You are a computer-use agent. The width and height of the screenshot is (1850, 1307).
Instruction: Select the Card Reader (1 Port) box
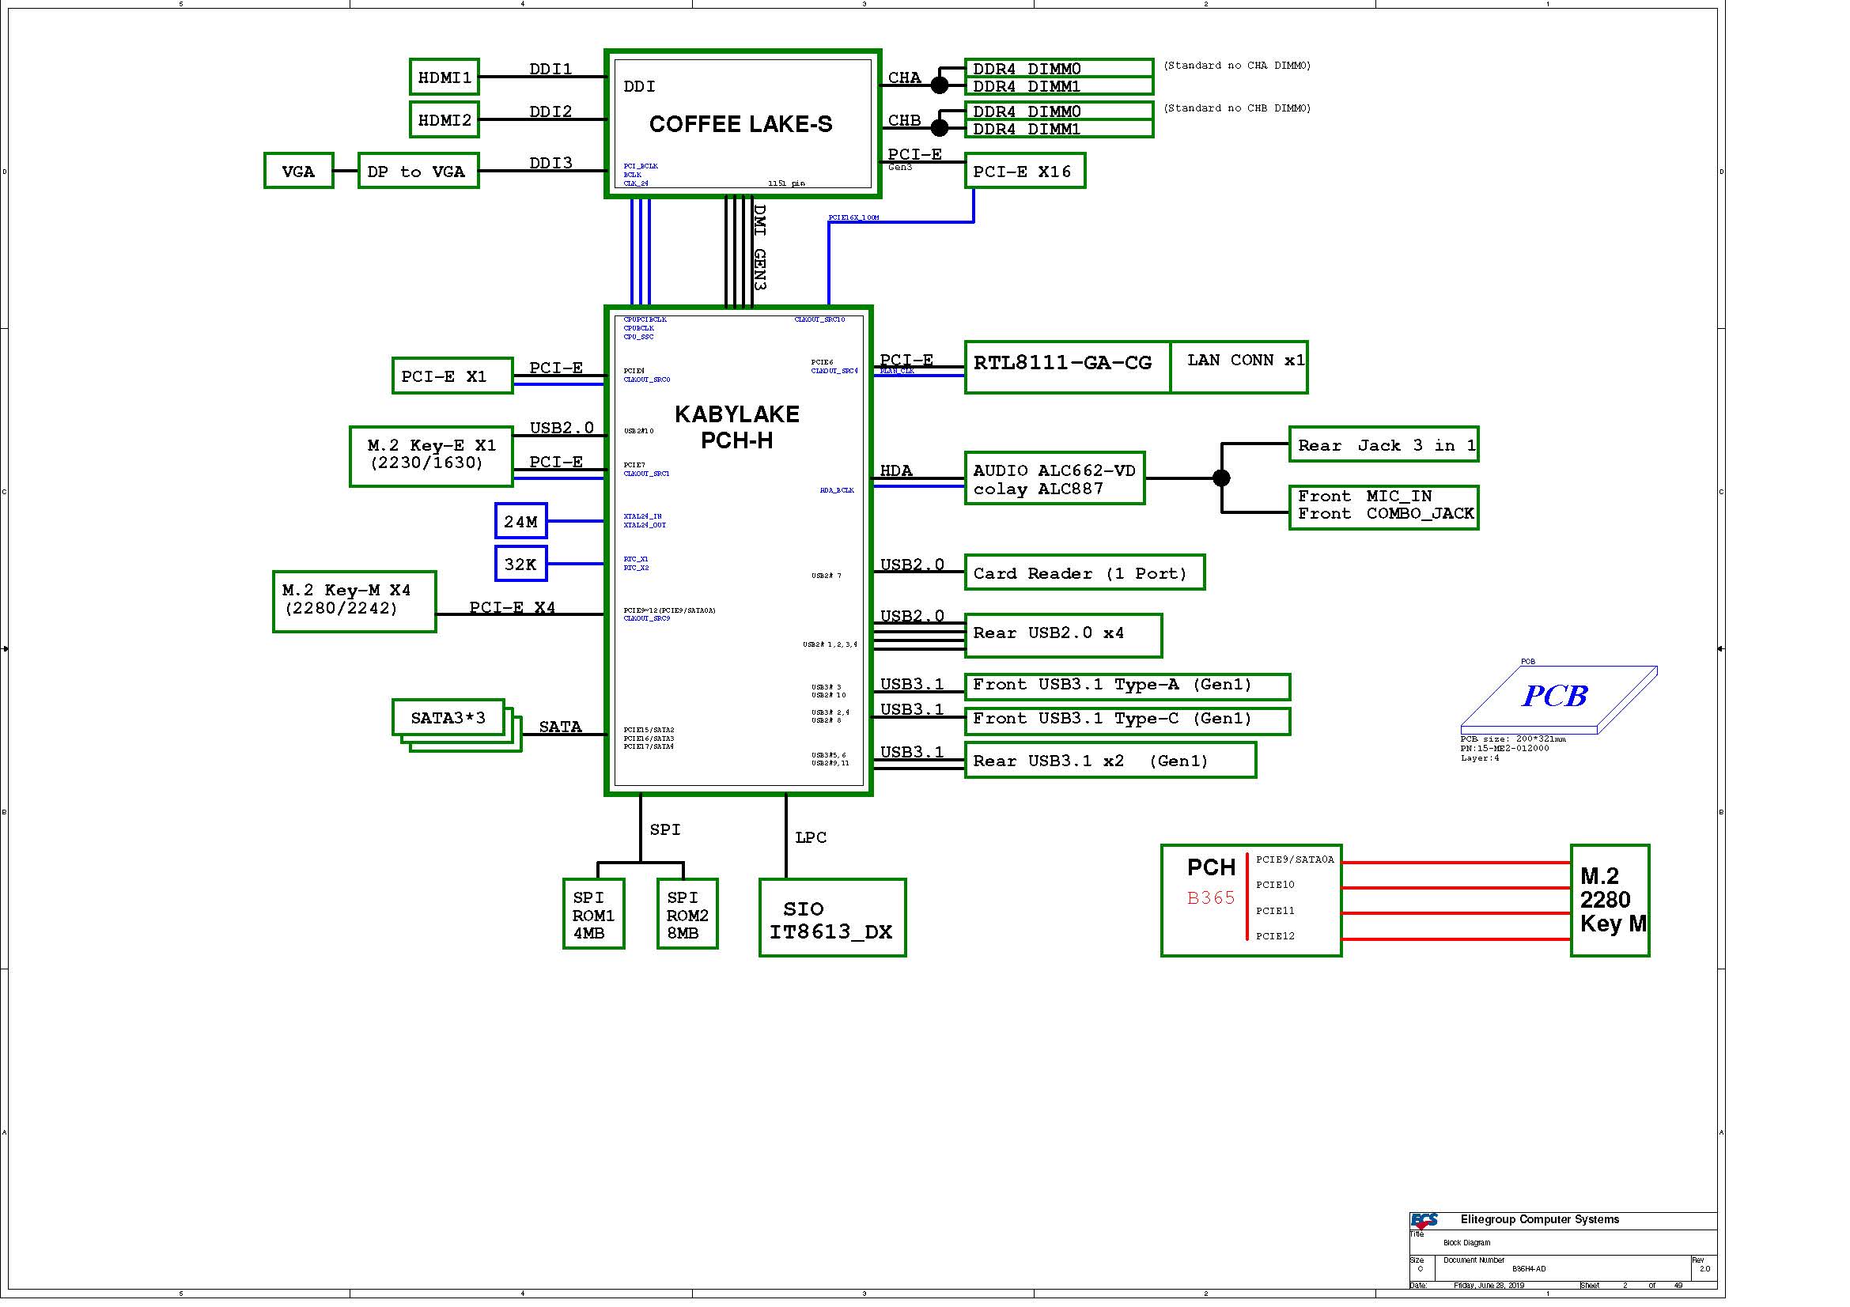[x=1084, y=572]
